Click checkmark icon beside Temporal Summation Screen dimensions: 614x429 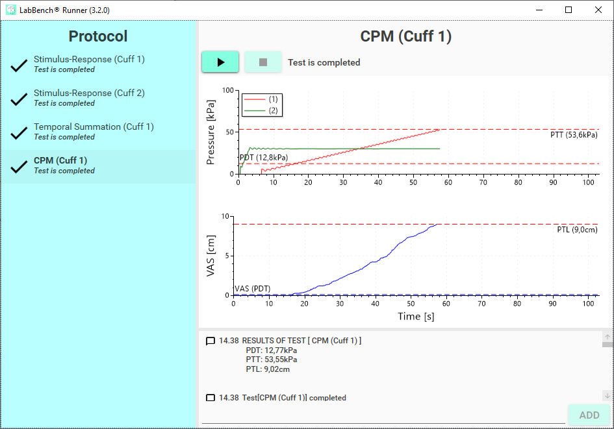click(x=19, y=133)
